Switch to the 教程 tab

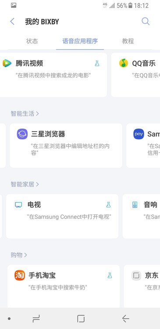coord(128,41)
